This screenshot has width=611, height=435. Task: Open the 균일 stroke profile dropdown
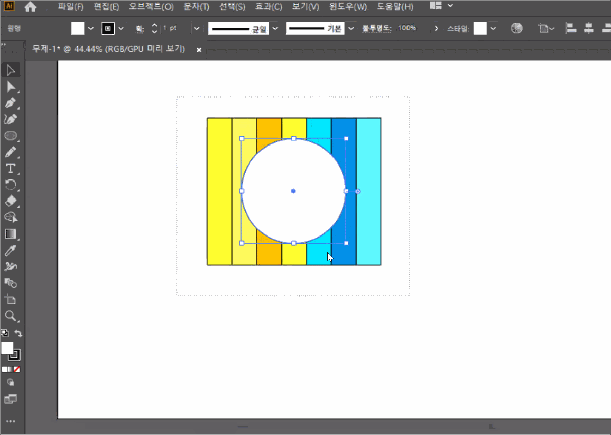pos(275,29)
